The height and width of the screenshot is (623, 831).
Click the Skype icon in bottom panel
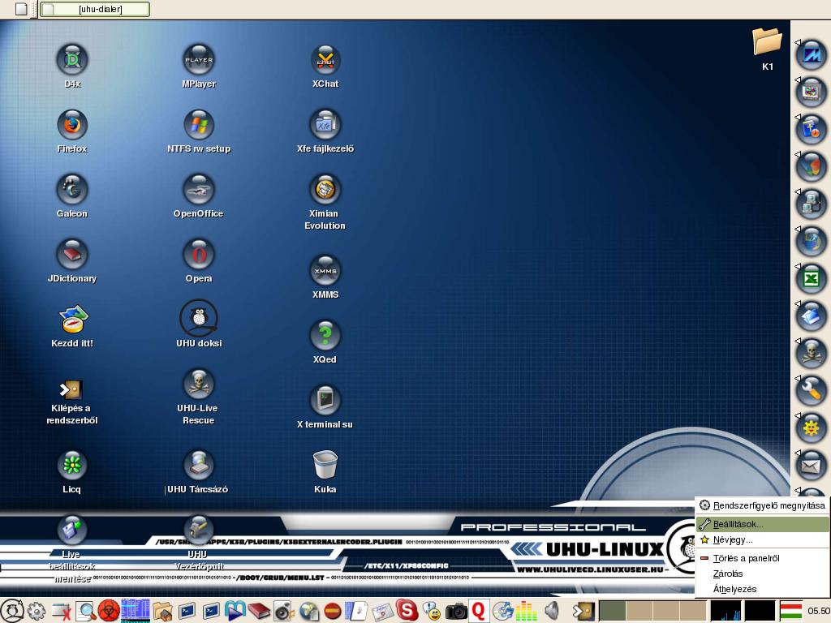[x=407, y=610]
